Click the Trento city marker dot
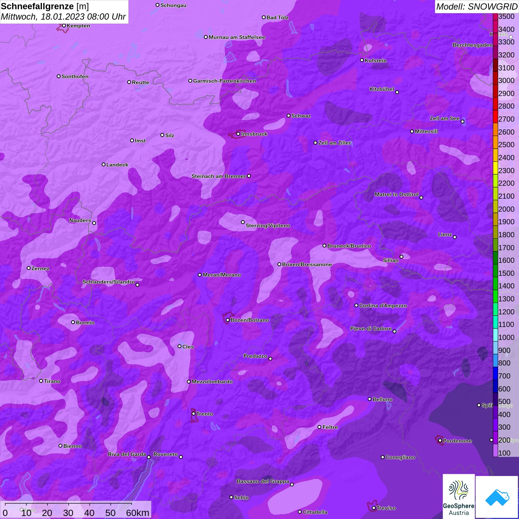Viewport: 519px width, 519px height. click(x=194, y=414)
